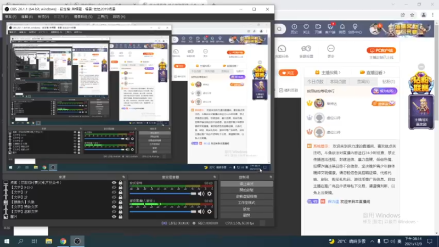Click the search magnifier on the webpage
439x247 pixels.
pyautogui.click(x=279, y=29)
